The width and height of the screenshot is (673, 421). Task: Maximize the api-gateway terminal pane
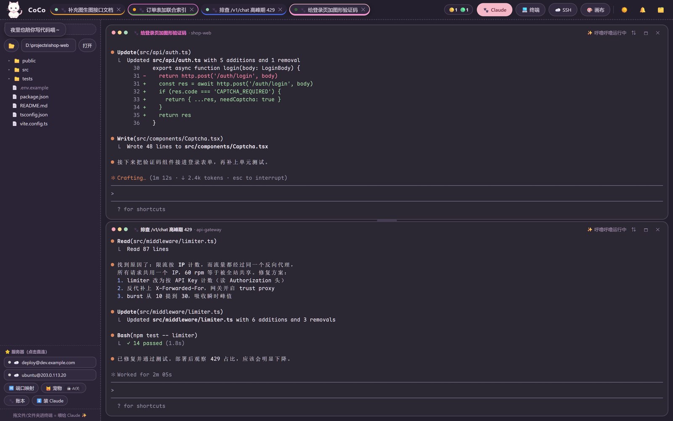pos(646,229)
